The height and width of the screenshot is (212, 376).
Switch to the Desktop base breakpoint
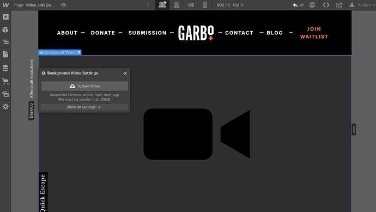[x=162, y=5]
